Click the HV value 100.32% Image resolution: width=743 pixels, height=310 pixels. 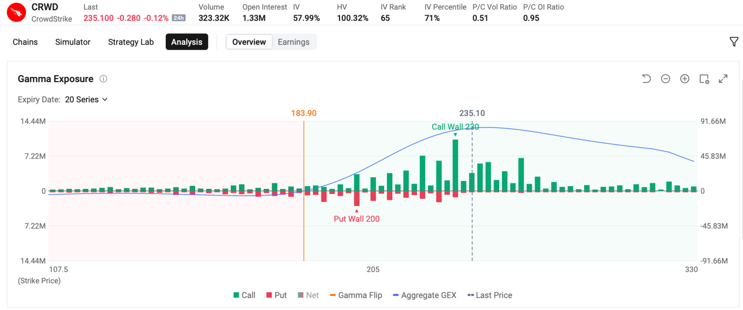click(x=352, y=18)
